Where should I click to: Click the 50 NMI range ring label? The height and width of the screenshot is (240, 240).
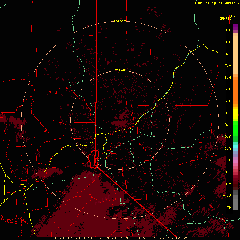(120, 70)
